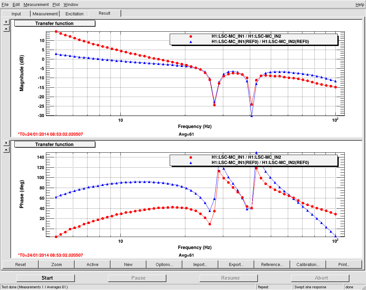Open the File menu
The height and width of the screenshot is (290, 366).
[5, 5]
